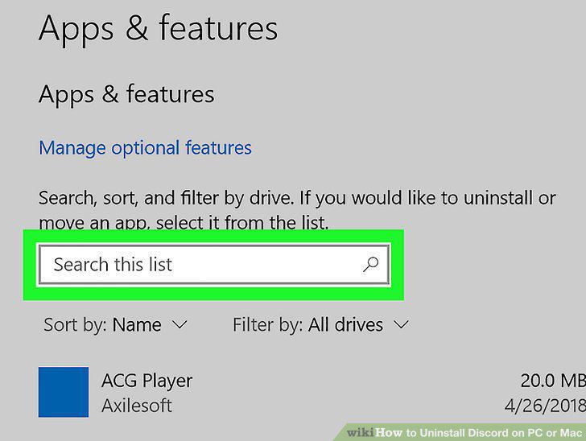The height and width of the screenshot is (441, 586).
Task: Select the ACG Player app name
Action: point(146,381)
